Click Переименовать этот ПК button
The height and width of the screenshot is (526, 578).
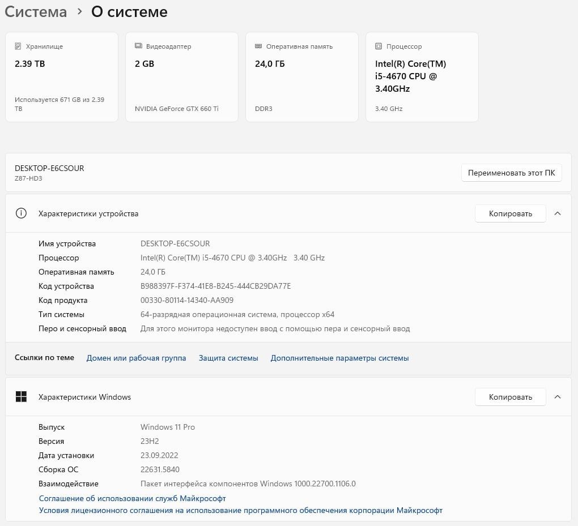[x=511, y=173]
